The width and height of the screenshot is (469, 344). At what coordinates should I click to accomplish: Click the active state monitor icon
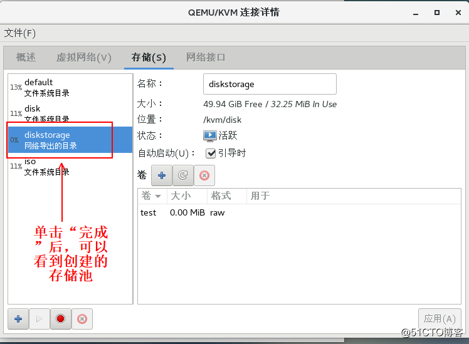tap(209, 136)
